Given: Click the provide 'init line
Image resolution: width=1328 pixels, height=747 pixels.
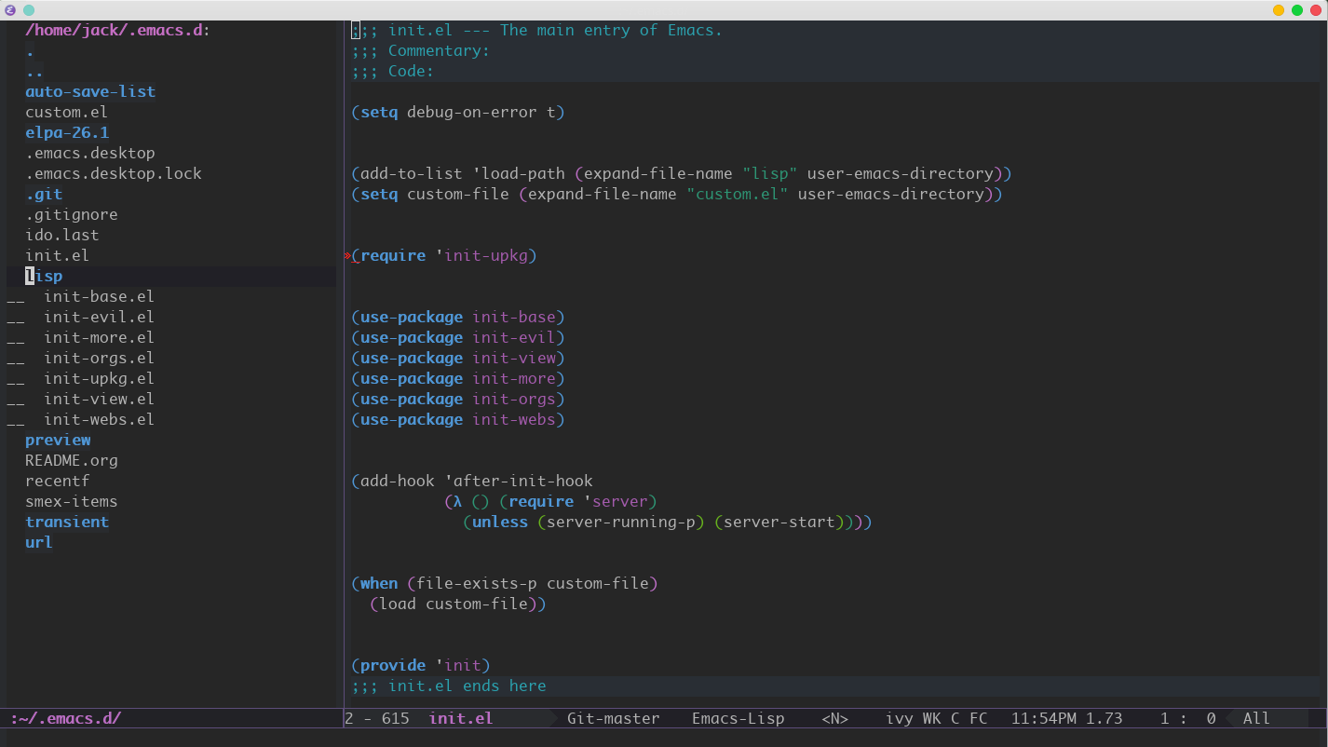Looking at the screenshot, I should [421, 665].
